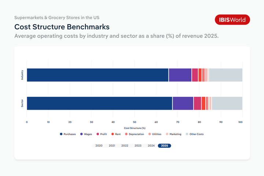The width and height of the screenshot is (264, 176).
Task: Switch to the 2021 year
Action: [112, 146]
